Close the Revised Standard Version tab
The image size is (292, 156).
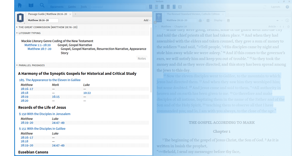pyautogui.click(x=223, y=14)
